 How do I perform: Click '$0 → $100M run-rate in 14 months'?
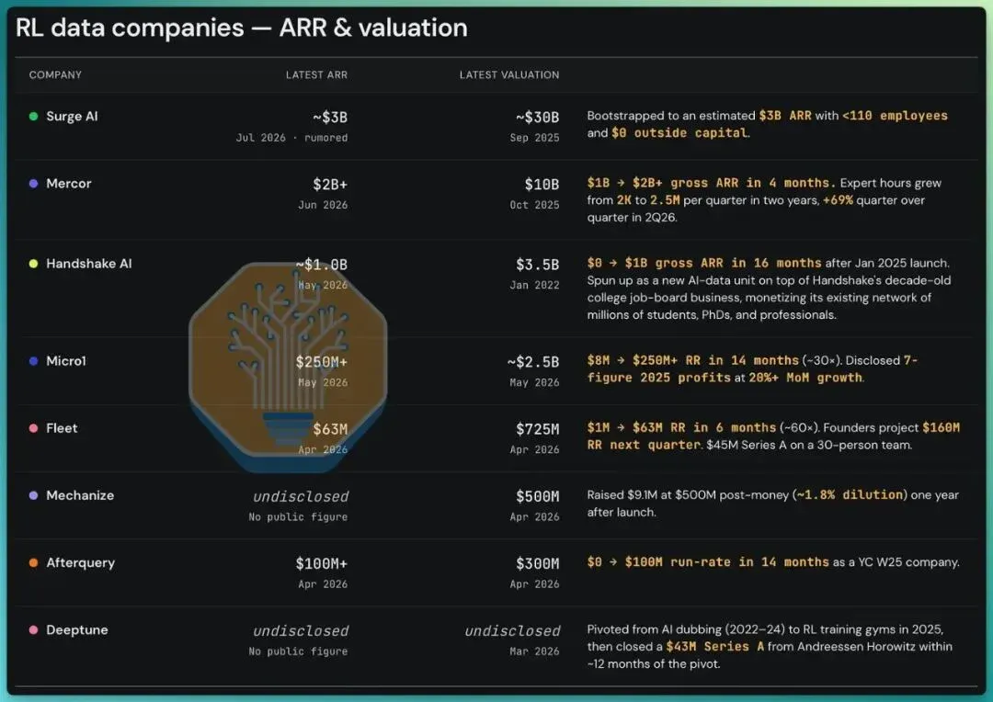pos(708,562)
